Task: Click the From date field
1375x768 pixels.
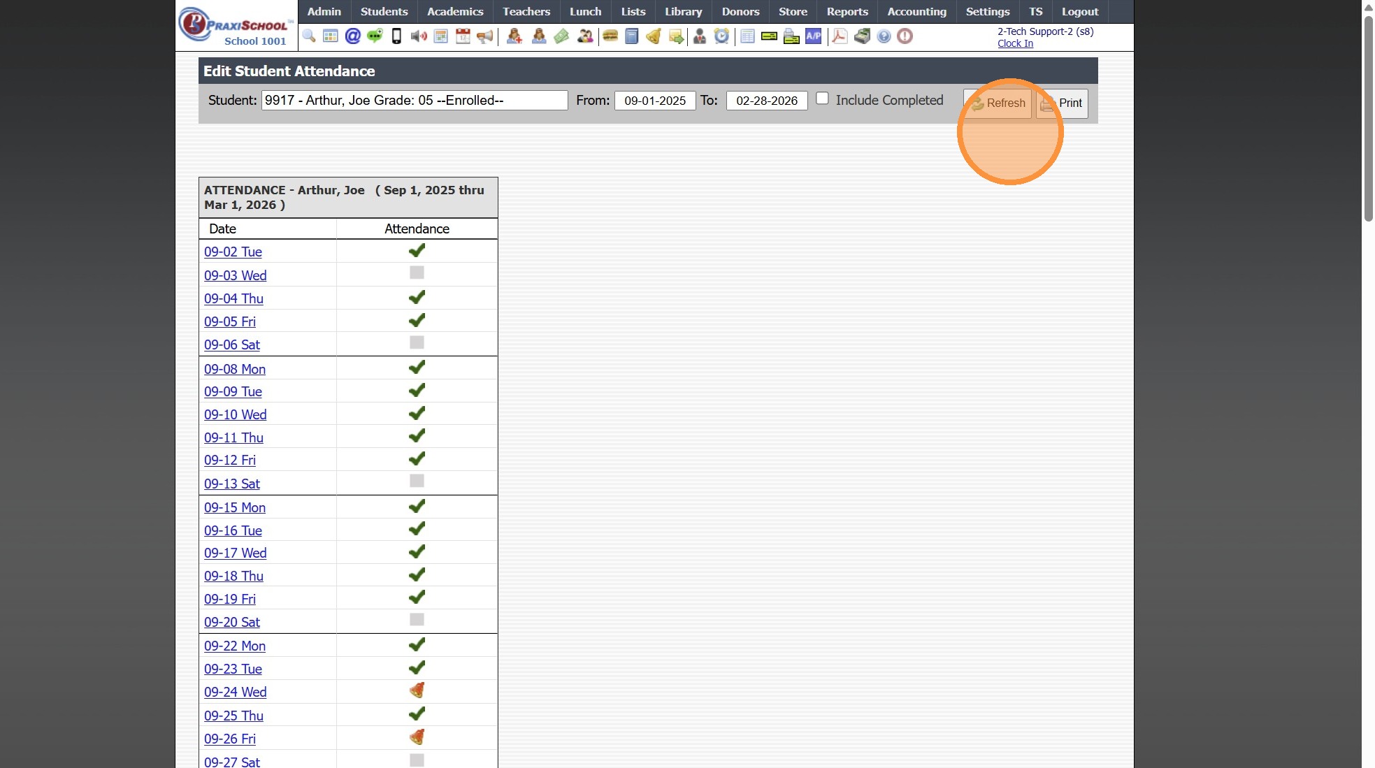Action: [x=654, y=101]
